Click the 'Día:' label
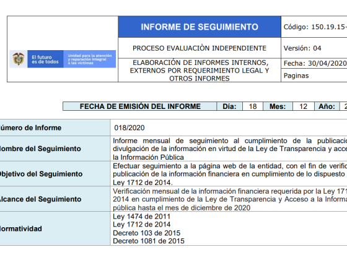This screenshot has width=347, height=260. click(229, 106)
